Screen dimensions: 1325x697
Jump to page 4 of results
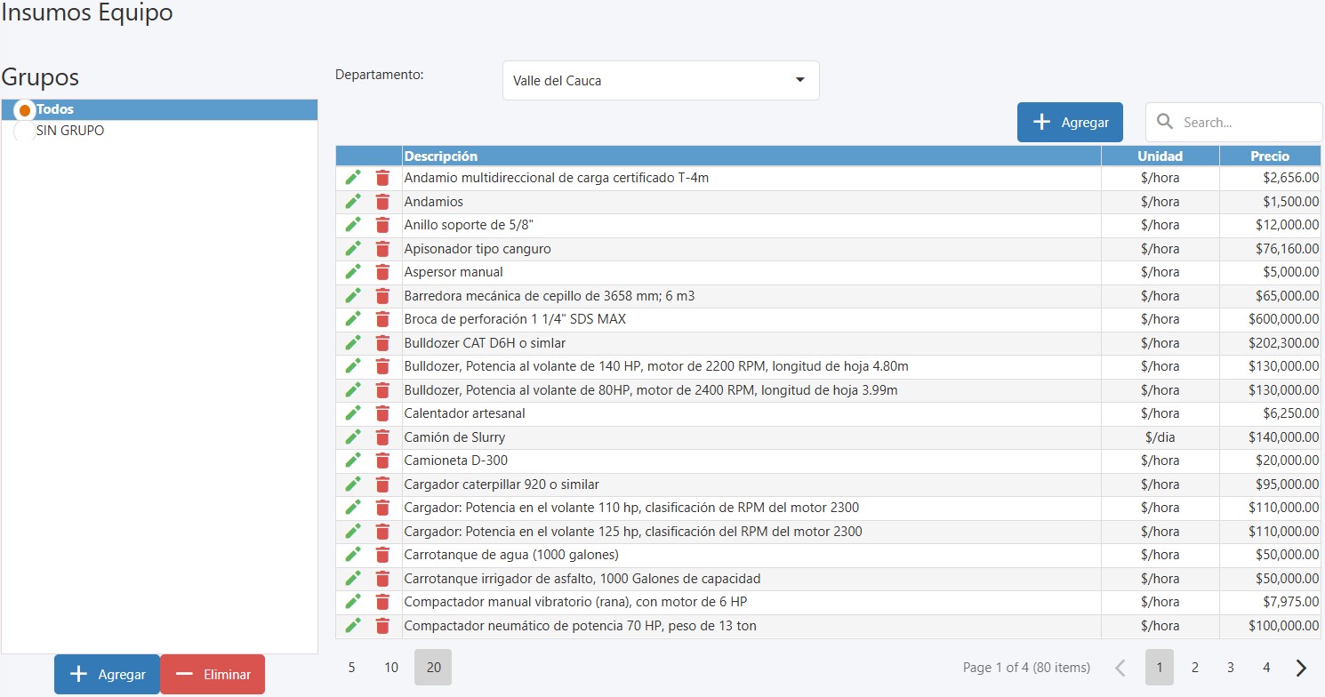pos(1266,668)
